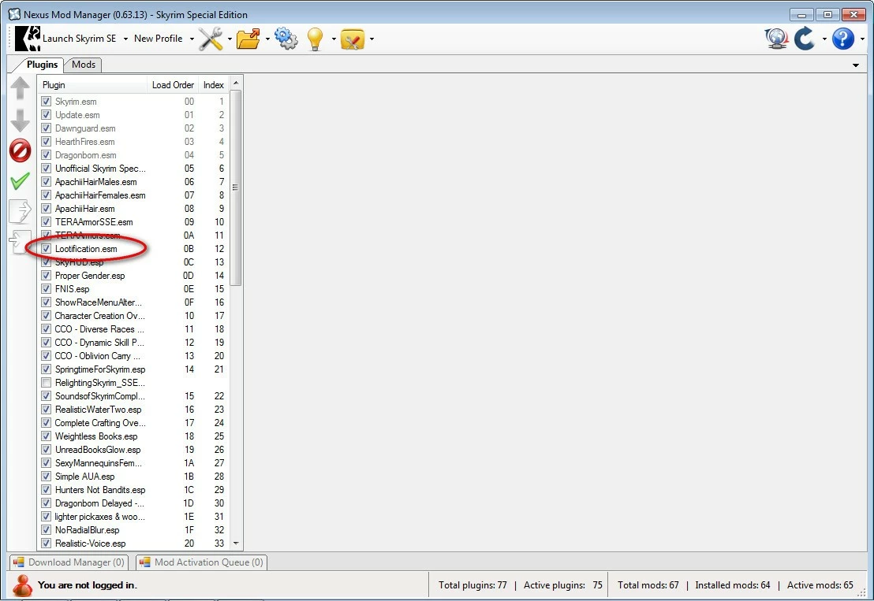
Task: Select the Skyrim.esm plugin row
Action: click(134, 102)
